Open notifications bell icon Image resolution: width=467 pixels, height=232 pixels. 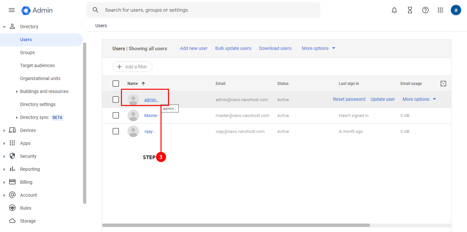click(394, 10)
